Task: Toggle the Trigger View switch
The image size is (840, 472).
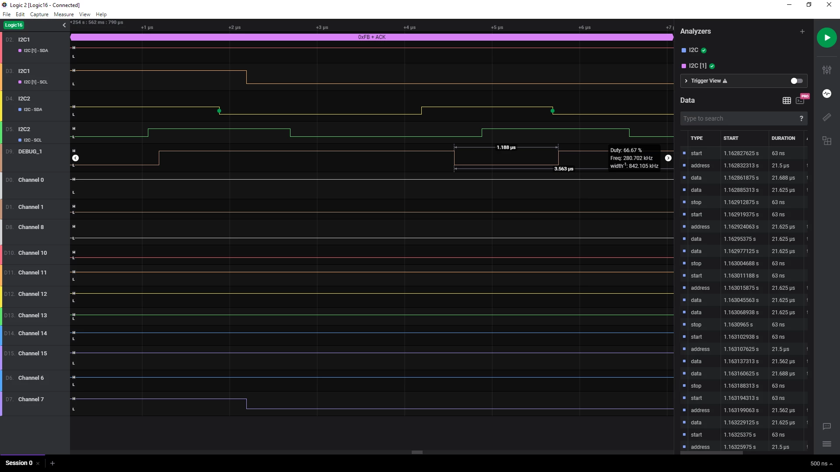Action: pyautogui.click(x=797, y=81)
